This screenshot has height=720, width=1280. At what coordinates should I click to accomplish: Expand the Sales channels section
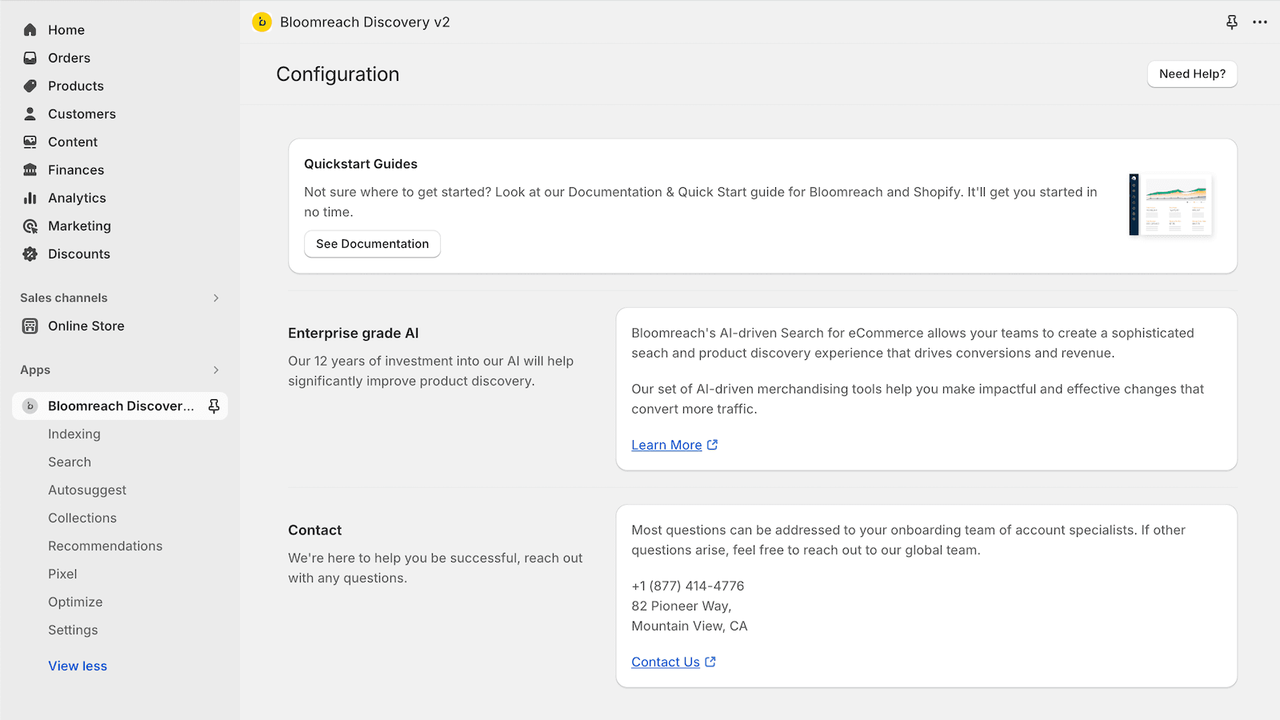point(216,298)
